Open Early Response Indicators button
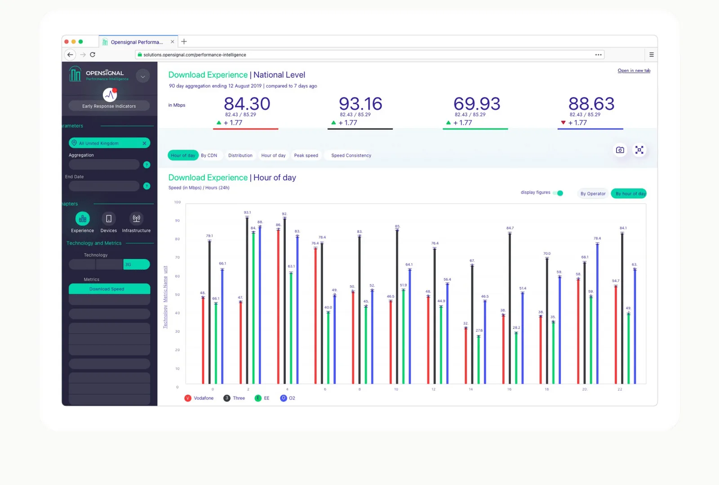The image size is (719, 485). pyautogui.click(x=109, y=106)
